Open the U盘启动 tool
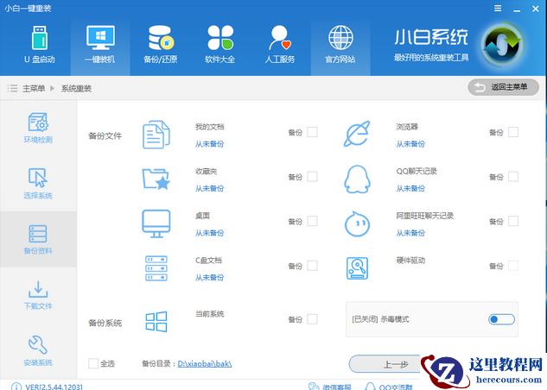 40,44
